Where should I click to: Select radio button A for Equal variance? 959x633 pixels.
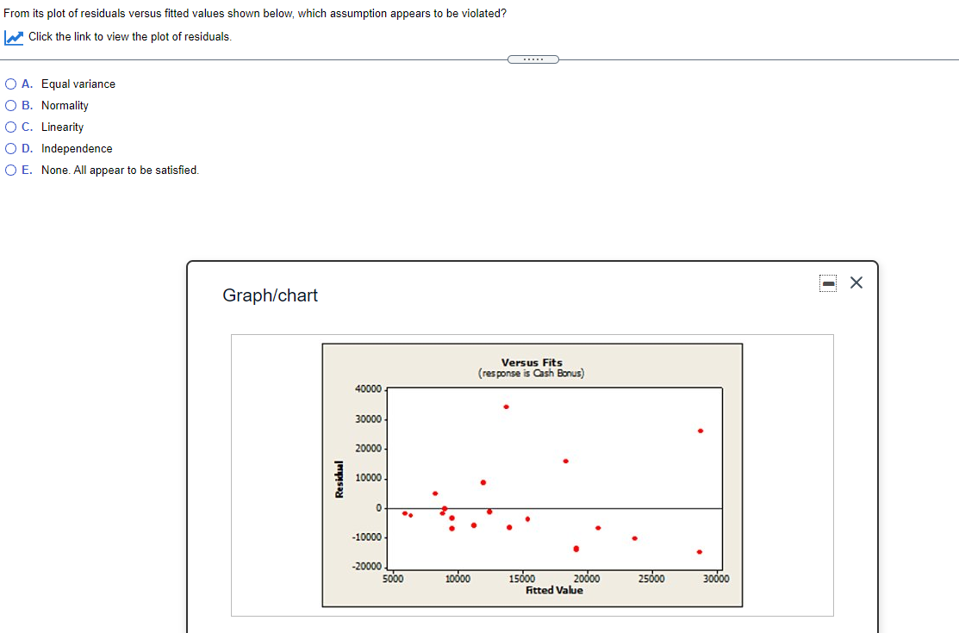point(10,84)
